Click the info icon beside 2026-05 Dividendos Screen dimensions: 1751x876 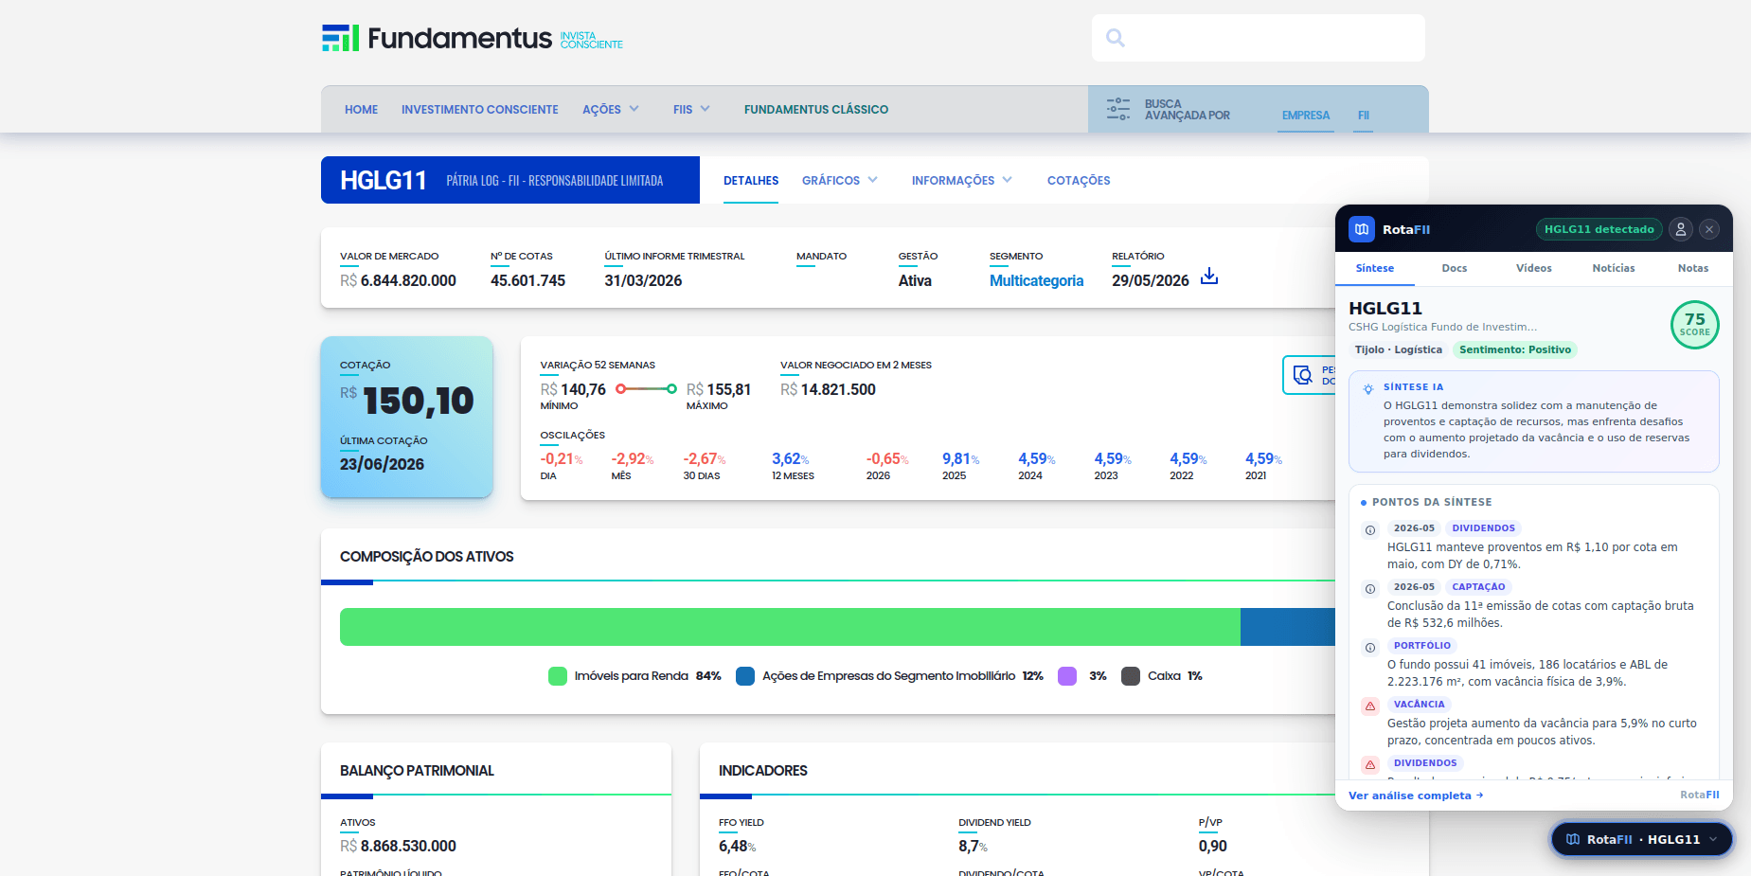pyautogui.click(x=1369, y=530)
